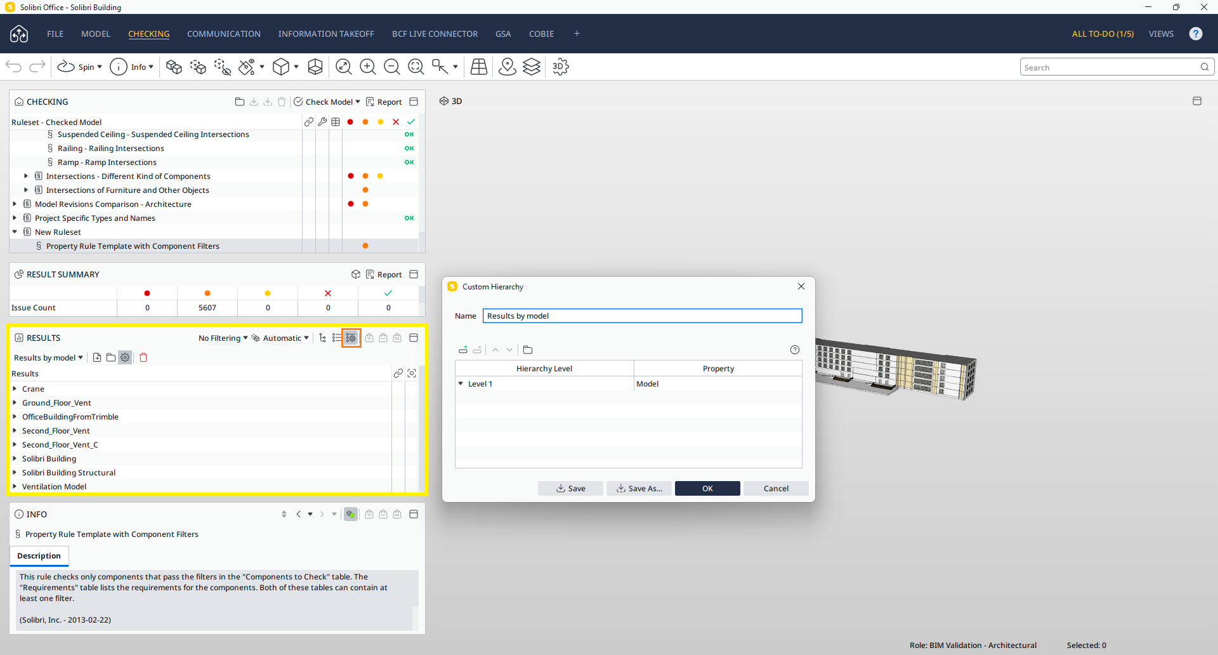This screenshot has width=1218, height=655.
Task: Click the stacked layers icon in toolbar
Action: [532, 67]
